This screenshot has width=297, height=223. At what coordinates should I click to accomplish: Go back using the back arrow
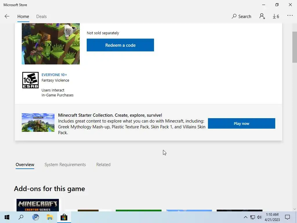pos(7,16)
